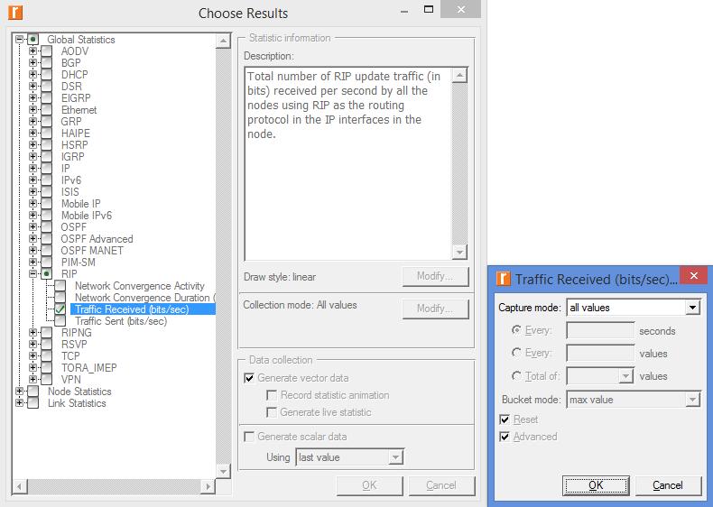Select the Traffic Sent (bits/sec) row
The width and height of the screenshot is (713, 507).
(121, 321)
